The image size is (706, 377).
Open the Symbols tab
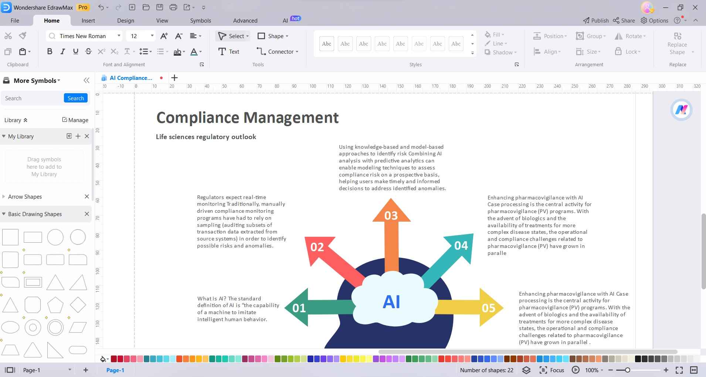(x=201, y=20)
